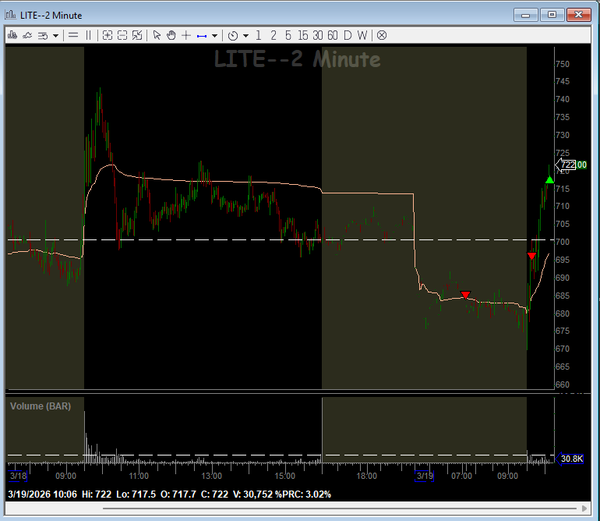This screenshot has height=521, width=600.
Task: Click the %PRC: 3.02% status value
Action: coord(302,494)
